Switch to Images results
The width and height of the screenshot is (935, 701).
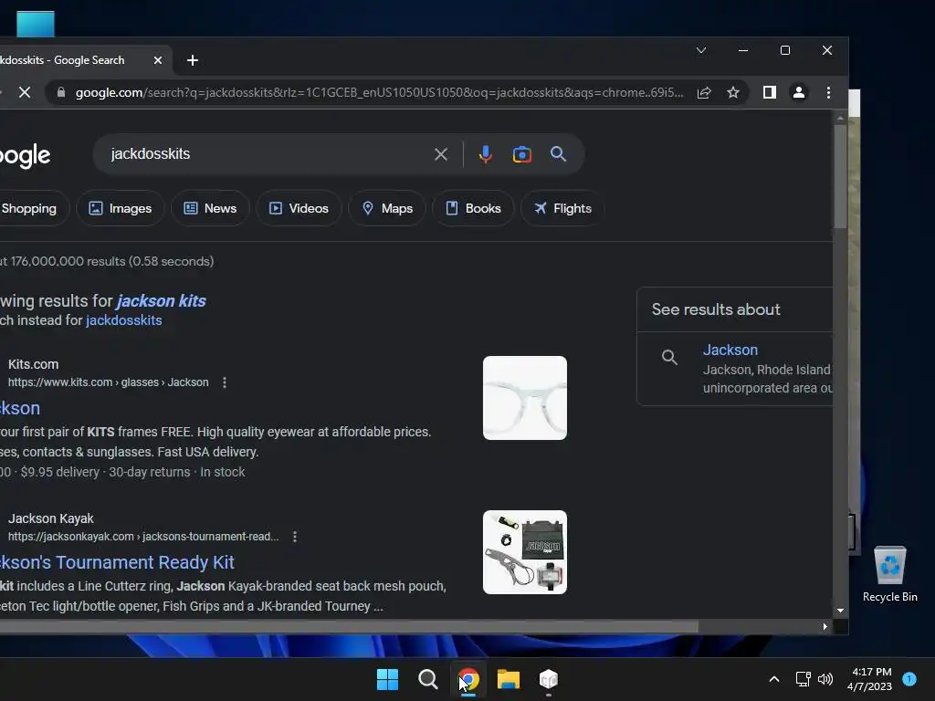coord(121,208)
